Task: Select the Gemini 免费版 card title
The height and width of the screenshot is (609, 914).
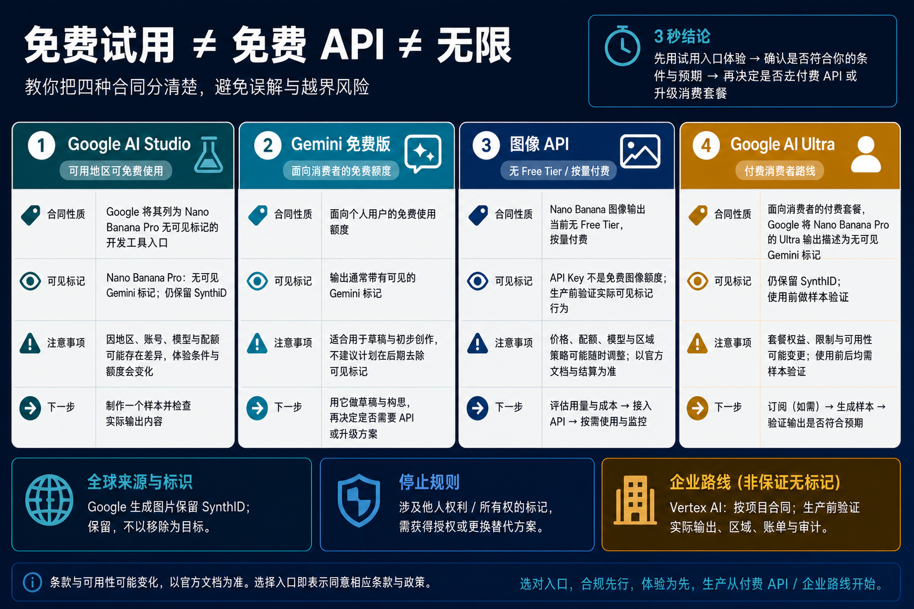Action: (x=341, y=145)
